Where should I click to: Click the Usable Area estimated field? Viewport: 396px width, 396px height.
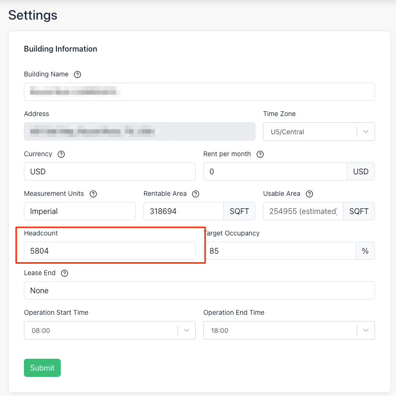[303, 211]
